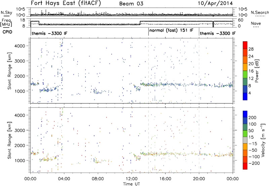This screenshot has width=269, height=186.
Task: Click the '4000' tick of the power panel
Action: 20,46
